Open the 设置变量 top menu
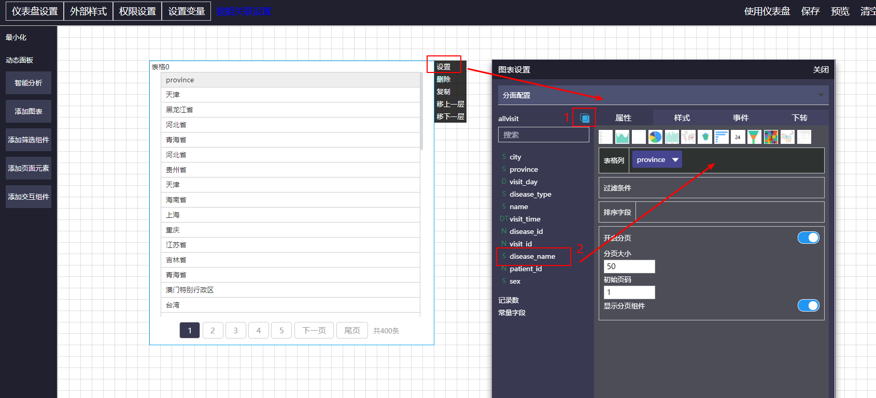 (187, 11)
